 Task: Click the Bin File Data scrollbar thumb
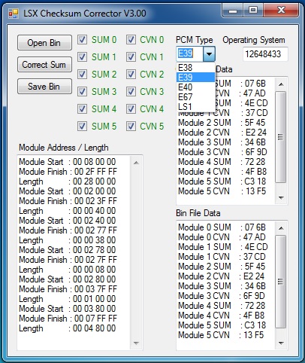[x=281, y=282]
